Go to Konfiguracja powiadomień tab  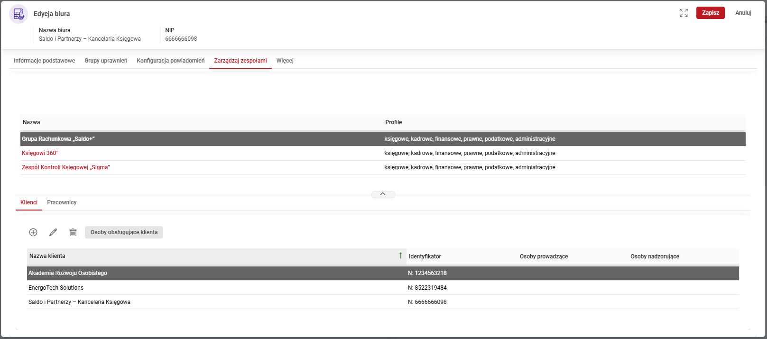[170, 61]
